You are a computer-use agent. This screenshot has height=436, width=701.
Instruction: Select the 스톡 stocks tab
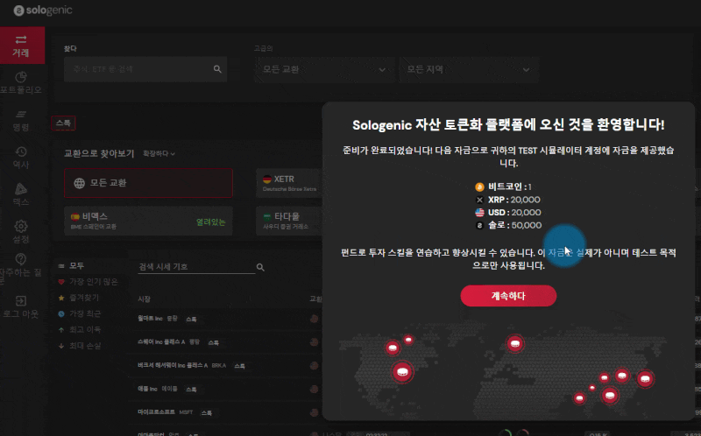pos(63,123)
